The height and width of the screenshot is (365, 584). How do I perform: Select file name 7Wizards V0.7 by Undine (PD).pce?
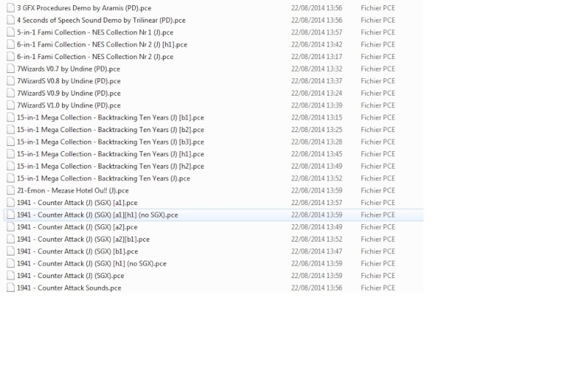pos(69,69)
